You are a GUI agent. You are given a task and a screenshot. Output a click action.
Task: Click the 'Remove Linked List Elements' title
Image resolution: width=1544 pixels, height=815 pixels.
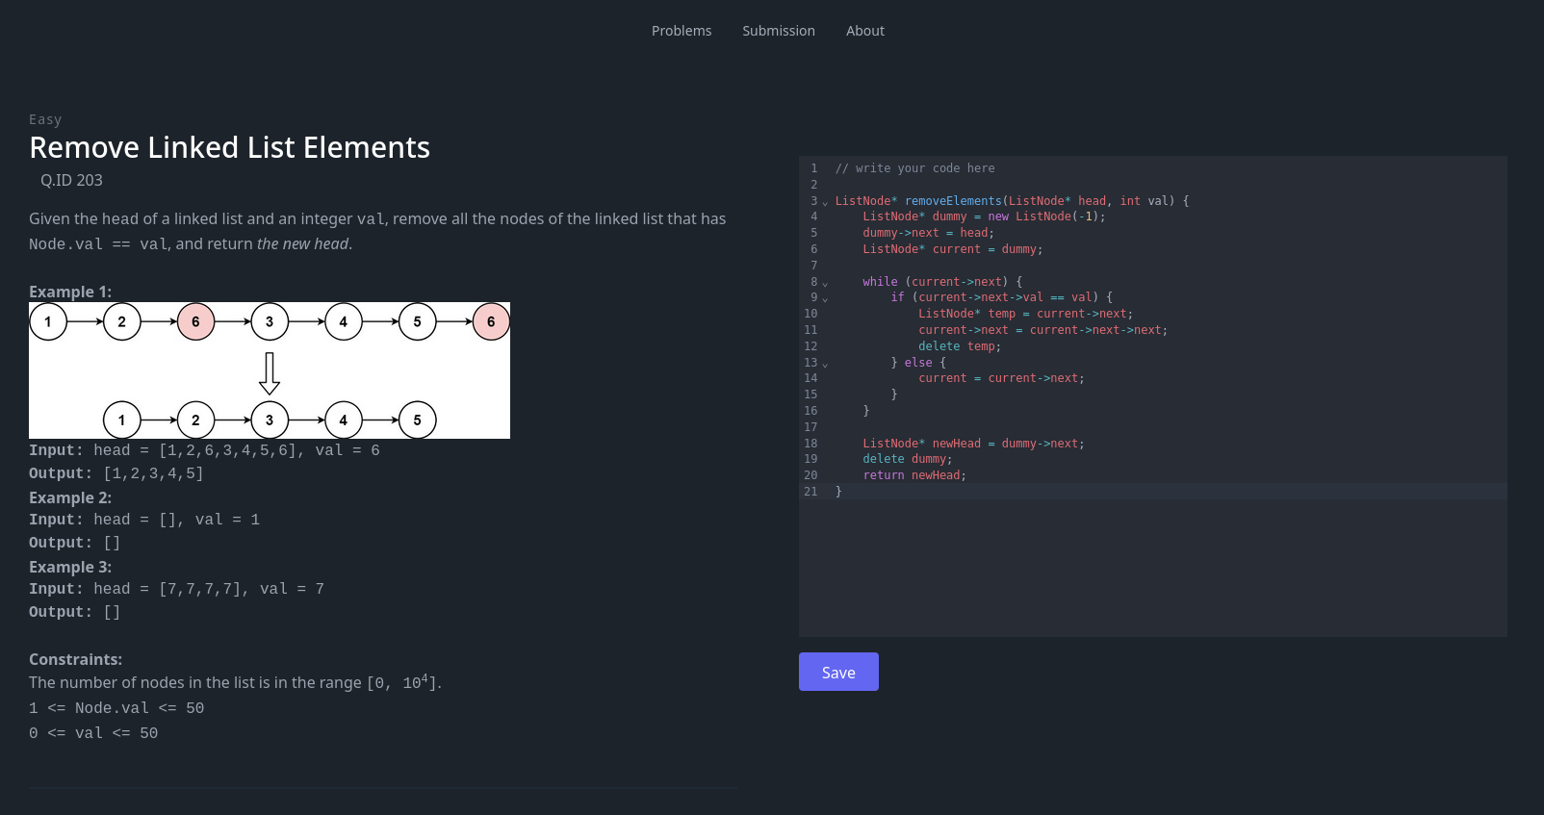229,147
